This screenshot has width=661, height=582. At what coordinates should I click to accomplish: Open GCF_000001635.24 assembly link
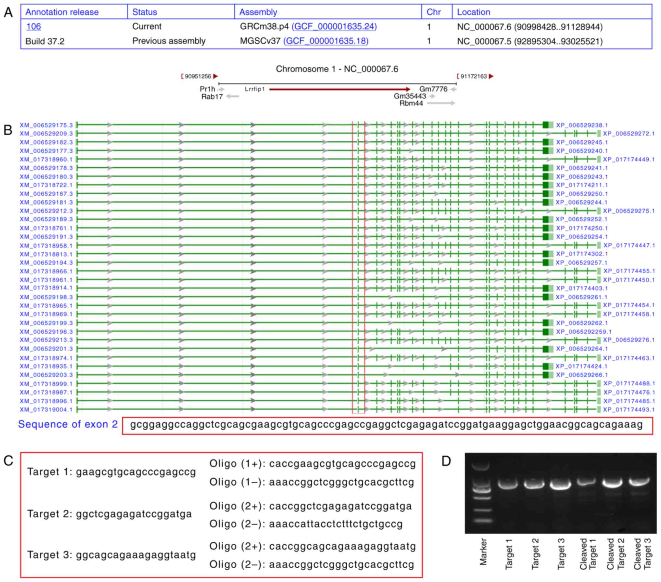point(334,26)
